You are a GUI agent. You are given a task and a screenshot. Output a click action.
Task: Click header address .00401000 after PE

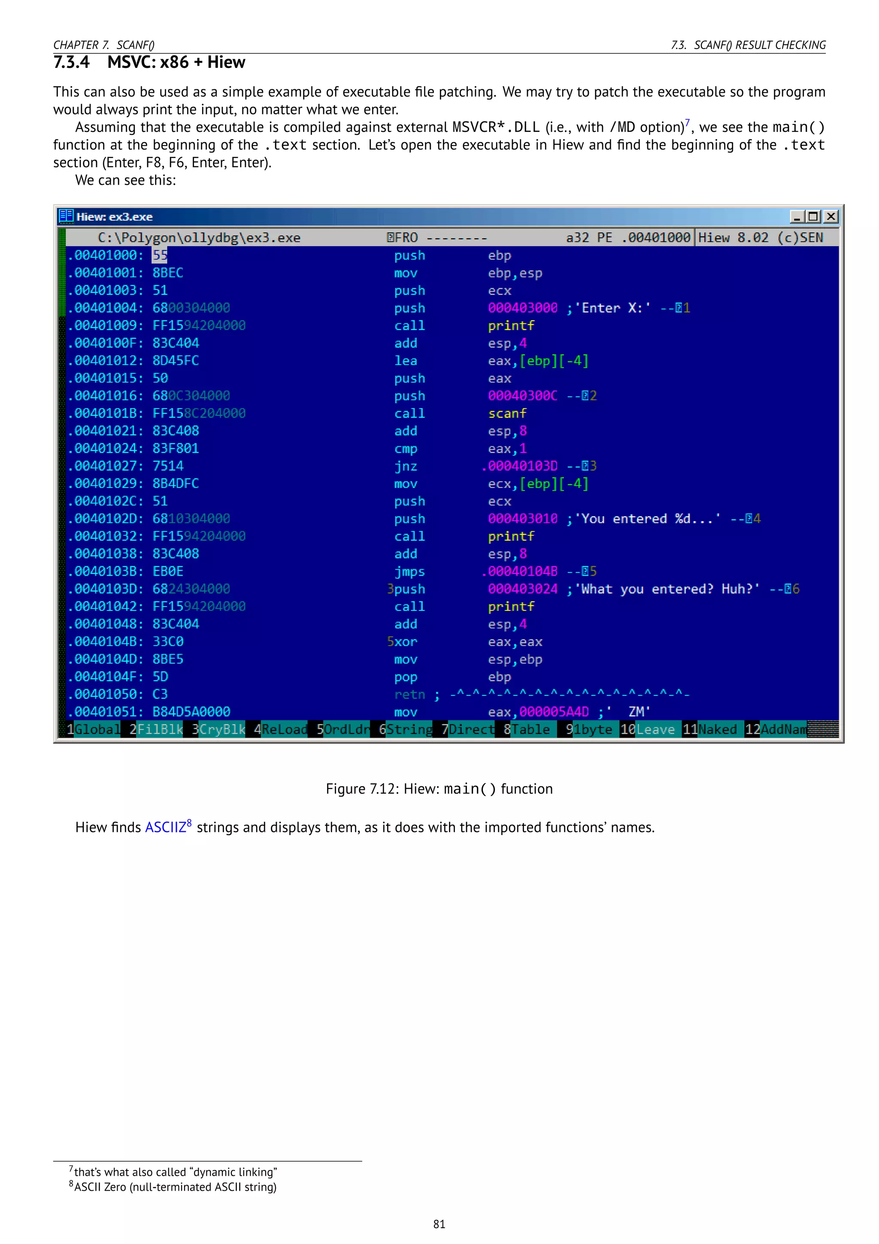tap(655, 237)
